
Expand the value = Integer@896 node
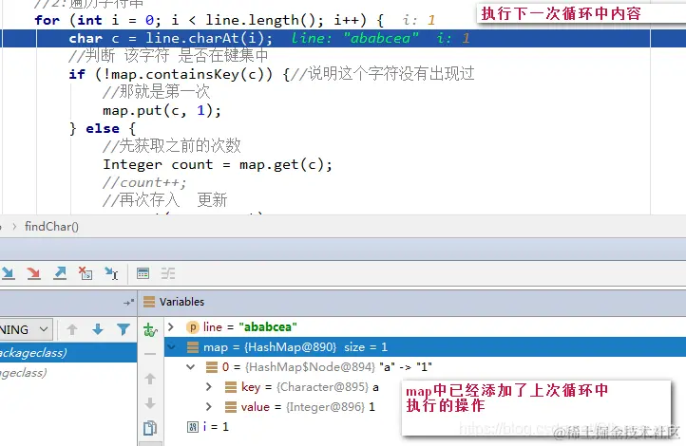click(x=209, y=407)
